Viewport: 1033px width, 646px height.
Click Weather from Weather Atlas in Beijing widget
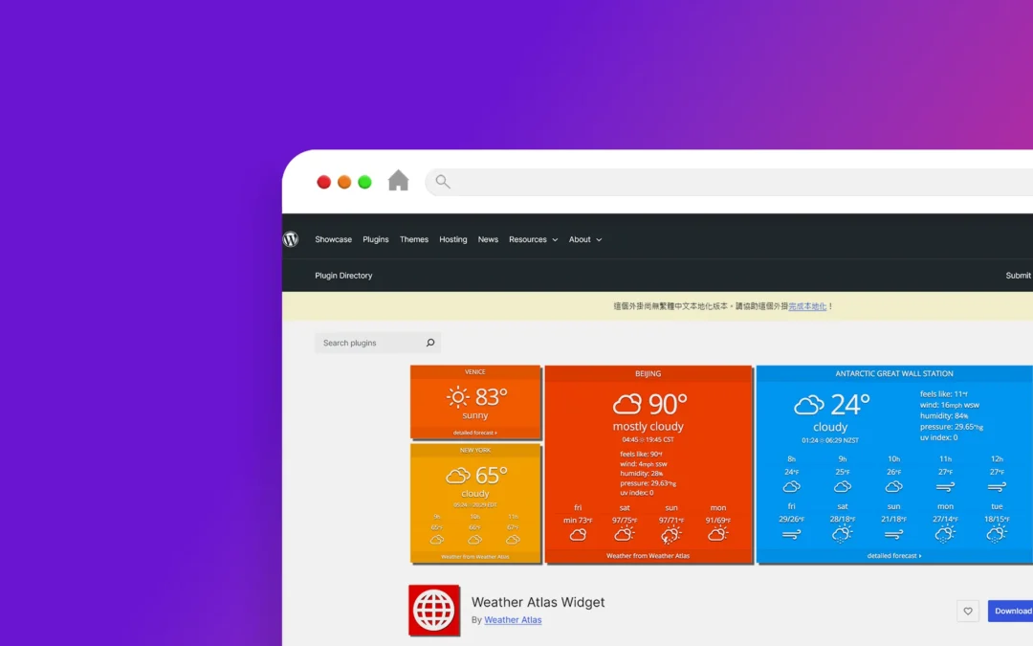click(x=648, y=556)
